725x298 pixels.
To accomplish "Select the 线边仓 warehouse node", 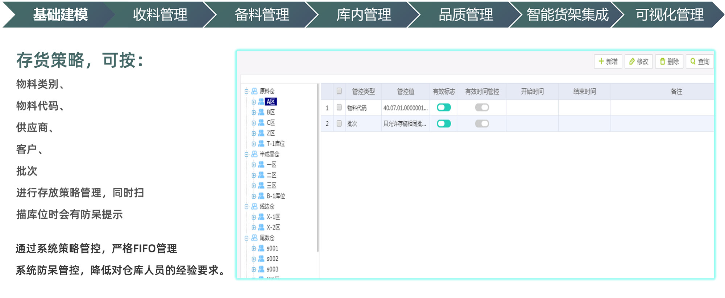I will click(267, 206).
